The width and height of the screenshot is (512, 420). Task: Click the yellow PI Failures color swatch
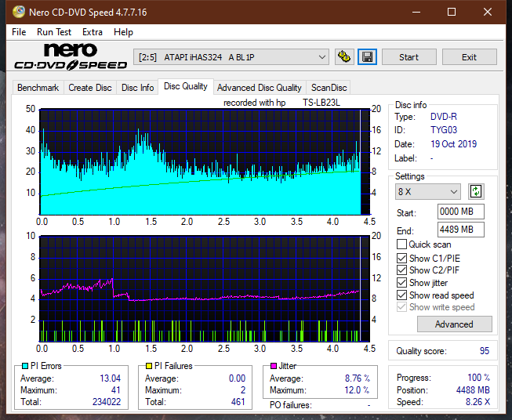point(149,366)
